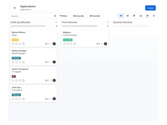Click the IT Support job text
The image size is (167, 125).
click(16, 72)
